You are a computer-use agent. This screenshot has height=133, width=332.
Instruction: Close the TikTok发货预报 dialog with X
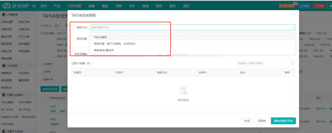[x=294, y=14]
